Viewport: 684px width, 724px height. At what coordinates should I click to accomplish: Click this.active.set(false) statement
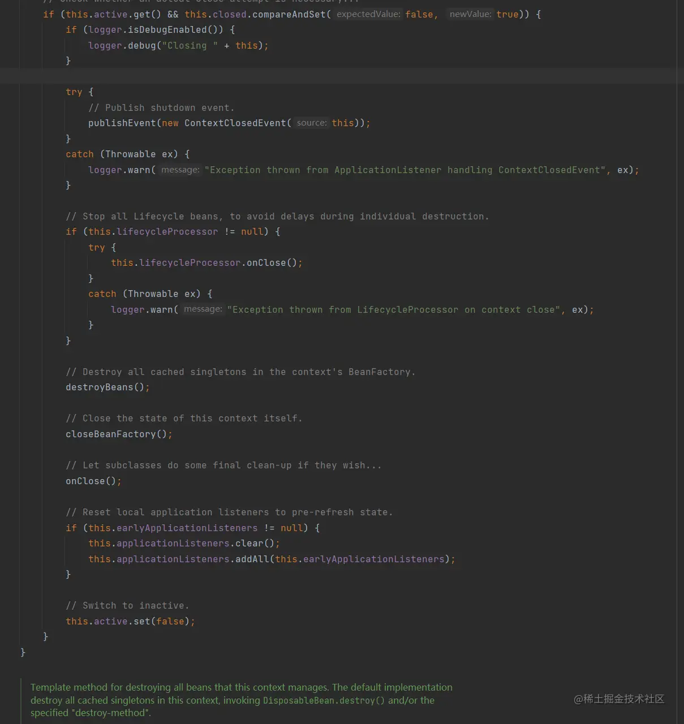(130, 621)
